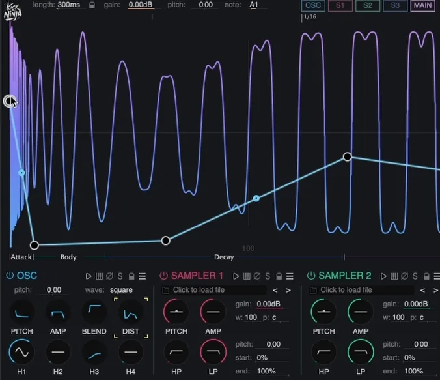This screenshot has height=380, width=440.
Task: Play the Sampler 1 preview
Action: [236, 276]
